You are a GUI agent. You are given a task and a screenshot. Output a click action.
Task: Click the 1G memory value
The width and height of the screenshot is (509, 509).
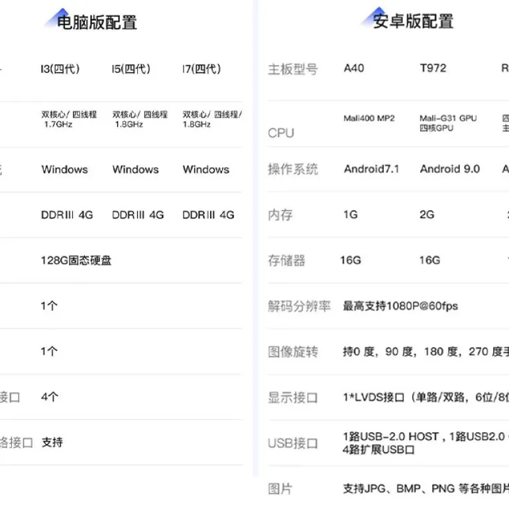[351, 214]
